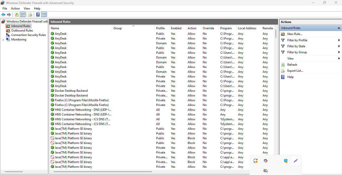Toggle the Show/Hide Console Tree toolbar button
Viewport: 342px width, 175px height.
point(23,14)
